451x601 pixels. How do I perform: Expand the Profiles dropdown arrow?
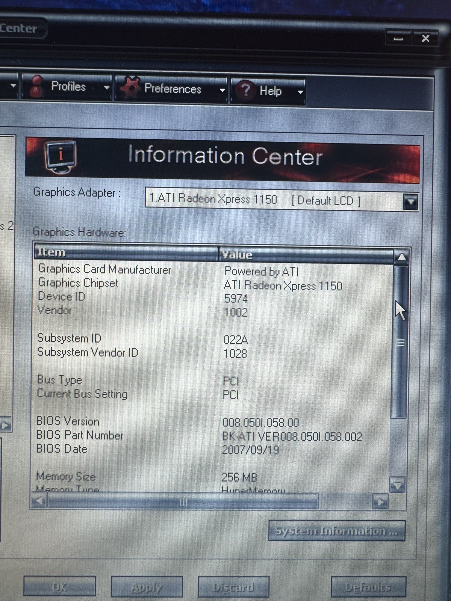coord(107,88)
